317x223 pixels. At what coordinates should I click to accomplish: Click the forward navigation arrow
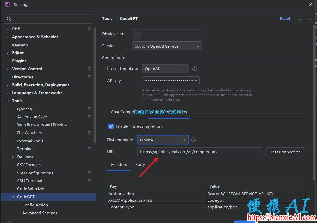click(x=309, y=19)
